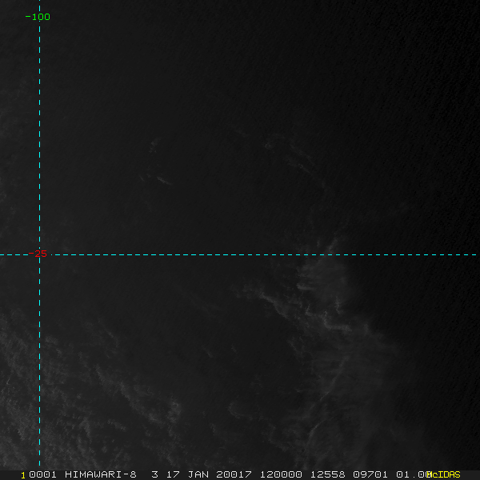480x480 pixels.
Task: Click the HIMAWARI-8 satellite name text
Action: 101,474
